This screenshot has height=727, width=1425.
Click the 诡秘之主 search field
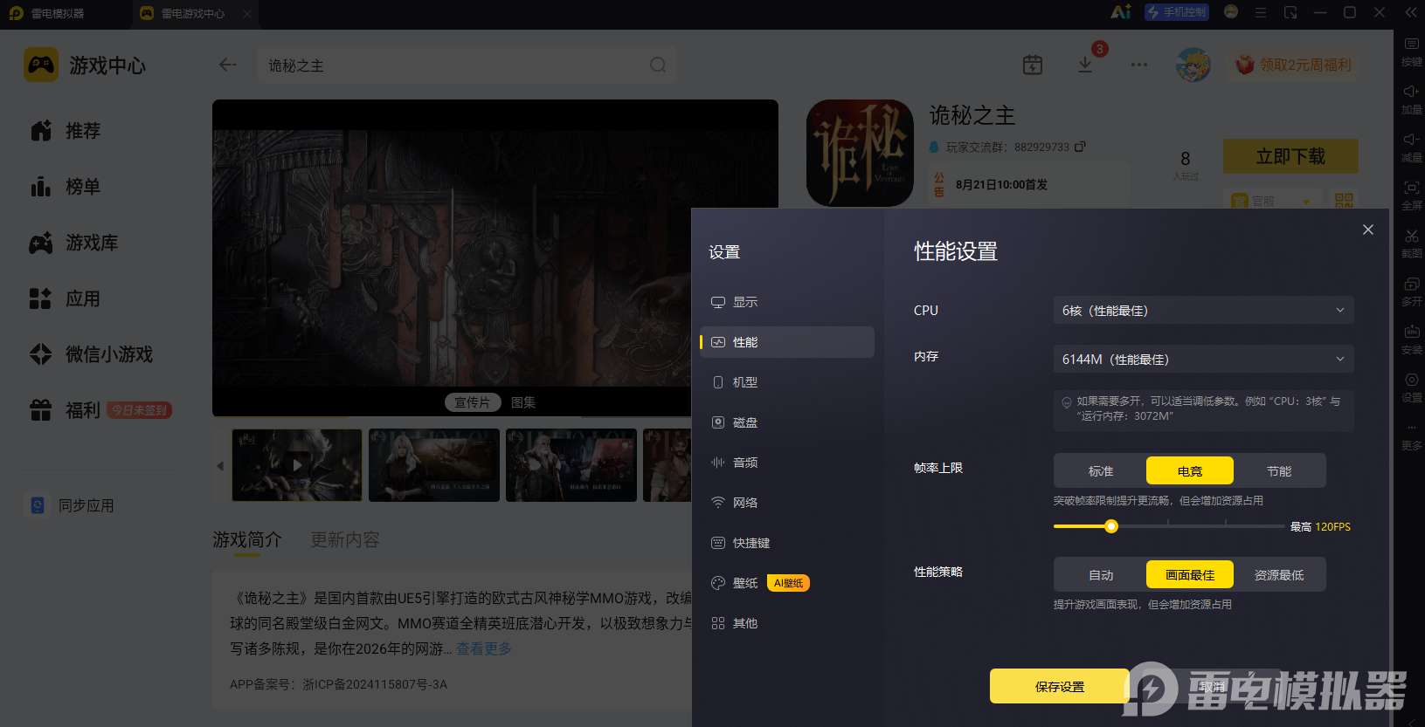pos(467,65)
